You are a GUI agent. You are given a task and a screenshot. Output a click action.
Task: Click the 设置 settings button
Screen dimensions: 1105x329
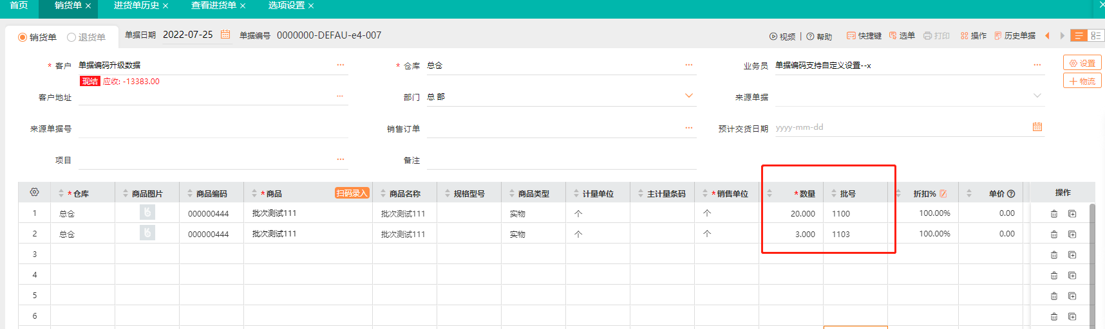pos(1082,63)
